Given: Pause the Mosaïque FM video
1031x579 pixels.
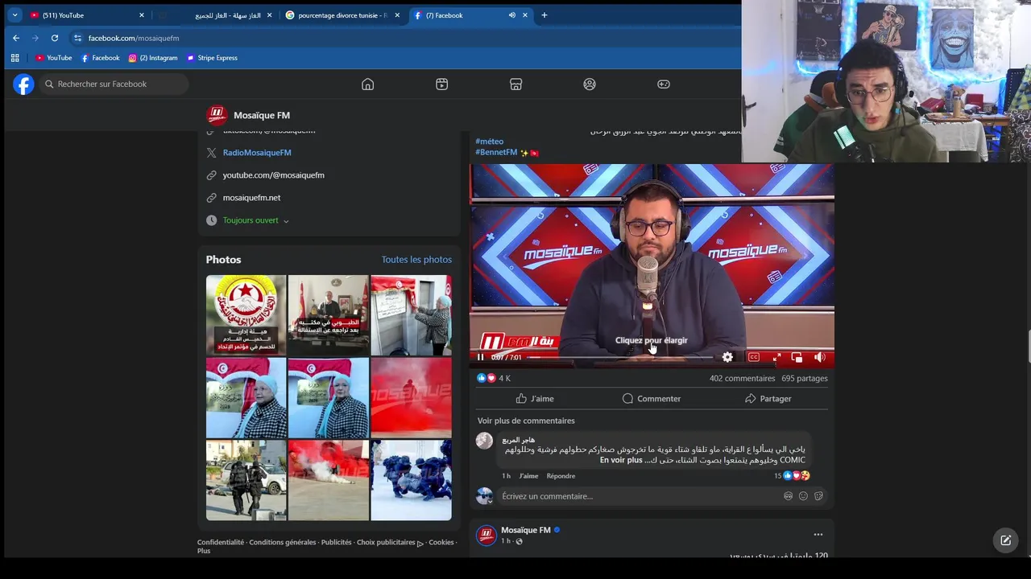Looking at the screenshot, I should pos(481,357).
